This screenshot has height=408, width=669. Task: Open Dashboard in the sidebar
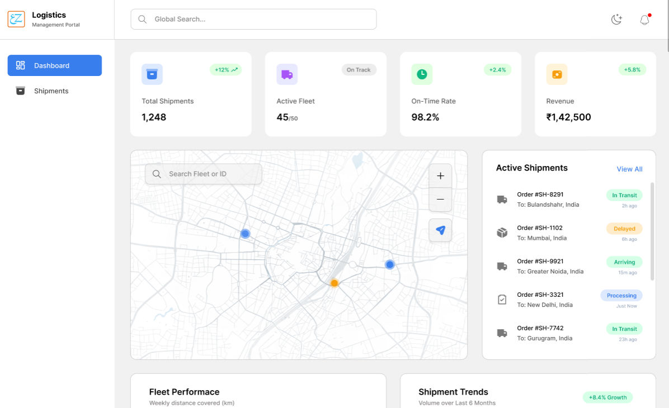click(x=55, y=65)
